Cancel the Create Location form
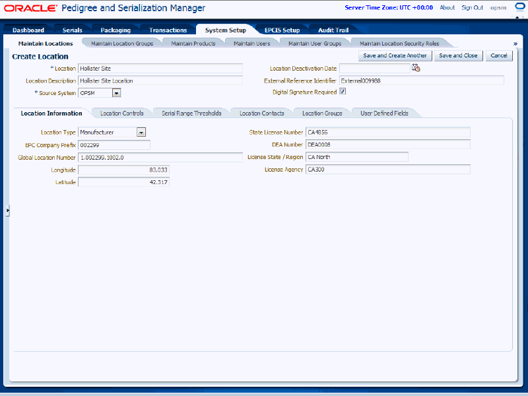The width and height of the screenshot is (528, 396). (x=499, y=55)
